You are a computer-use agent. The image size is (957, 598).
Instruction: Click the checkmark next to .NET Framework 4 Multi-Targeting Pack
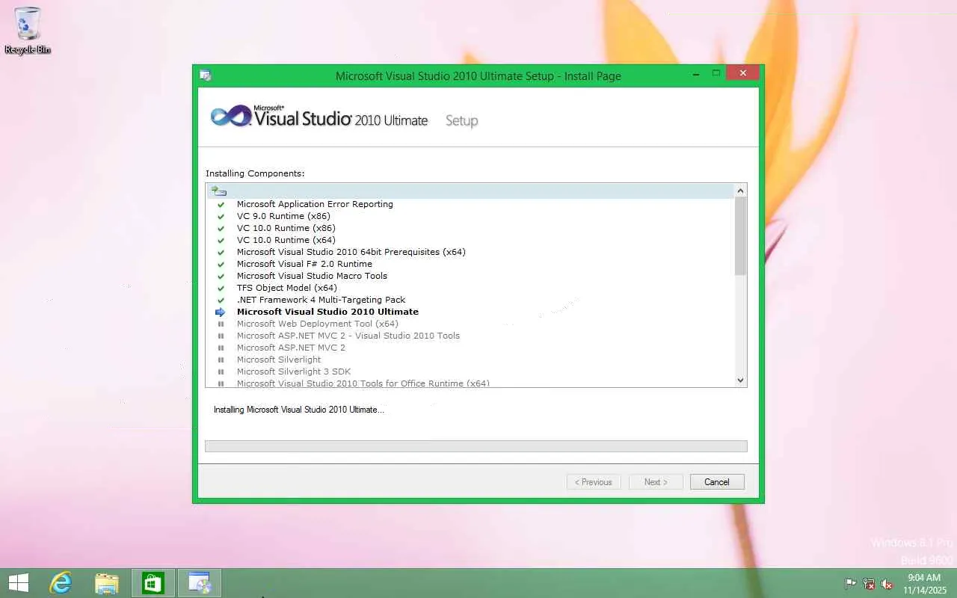tap(221, 300)
